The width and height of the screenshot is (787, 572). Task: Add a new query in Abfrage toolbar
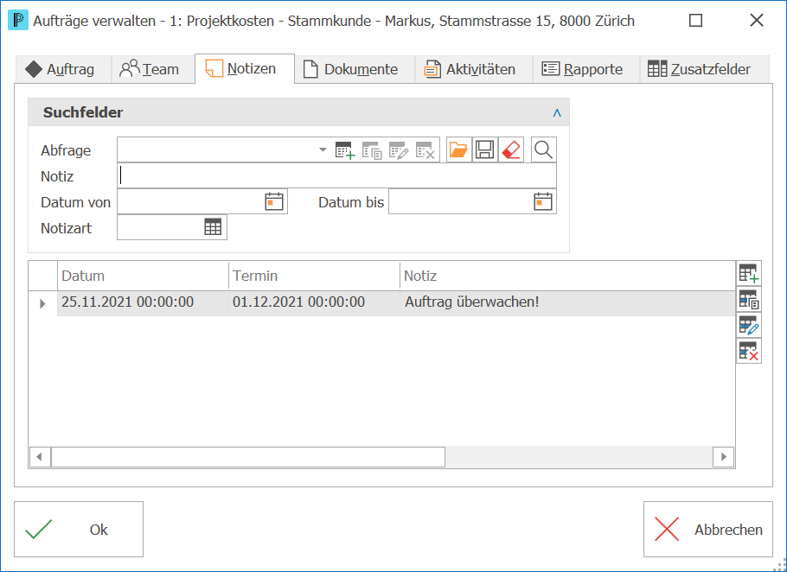[345, 149]
